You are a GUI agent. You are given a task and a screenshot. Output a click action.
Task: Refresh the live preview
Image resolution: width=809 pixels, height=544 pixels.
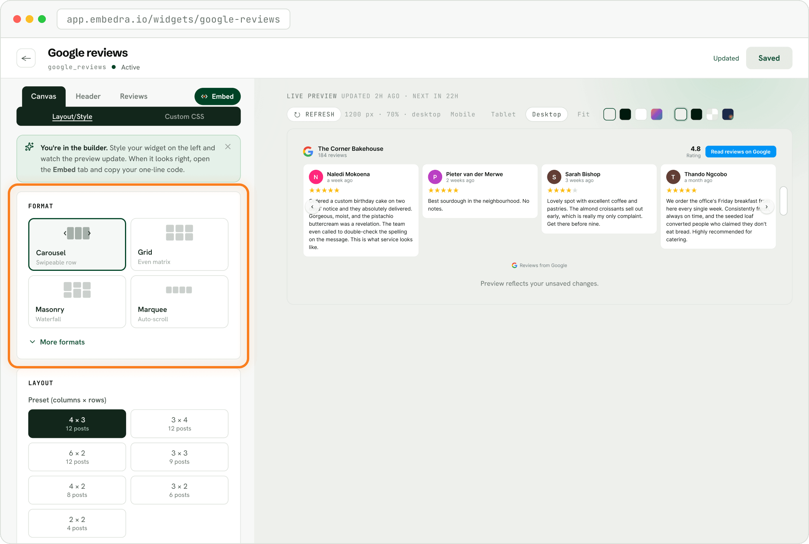pyautogui.click(x=314, y=114)
